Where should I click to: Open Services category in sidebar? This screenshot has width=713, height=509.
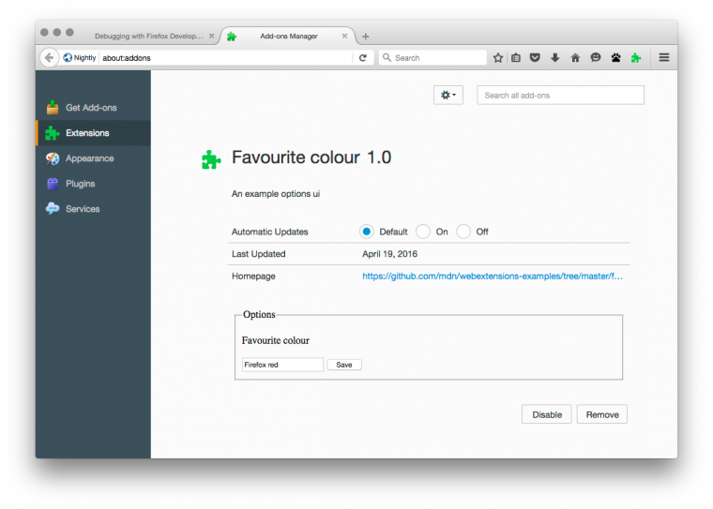coord(93,209)
